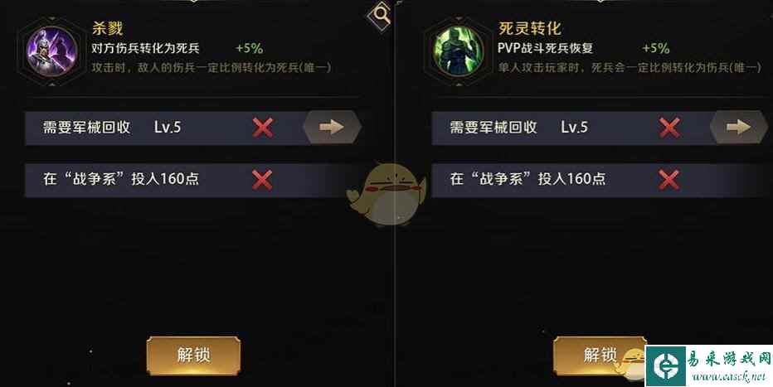Click the +5% bonus value for PVP战斗死兵恢复
This screenshot has height=387, width=773.
[x=656, y=48]
